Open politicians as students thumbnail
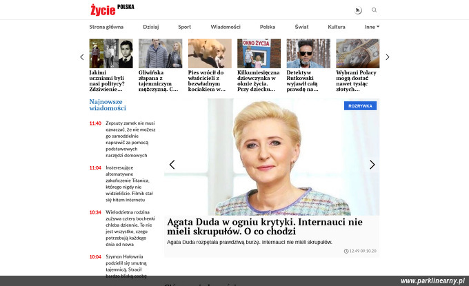 point(111,54)
